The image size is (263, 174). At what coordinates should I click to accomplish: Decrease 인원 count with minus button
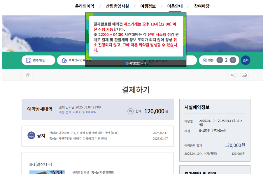[x=220, y=60]
